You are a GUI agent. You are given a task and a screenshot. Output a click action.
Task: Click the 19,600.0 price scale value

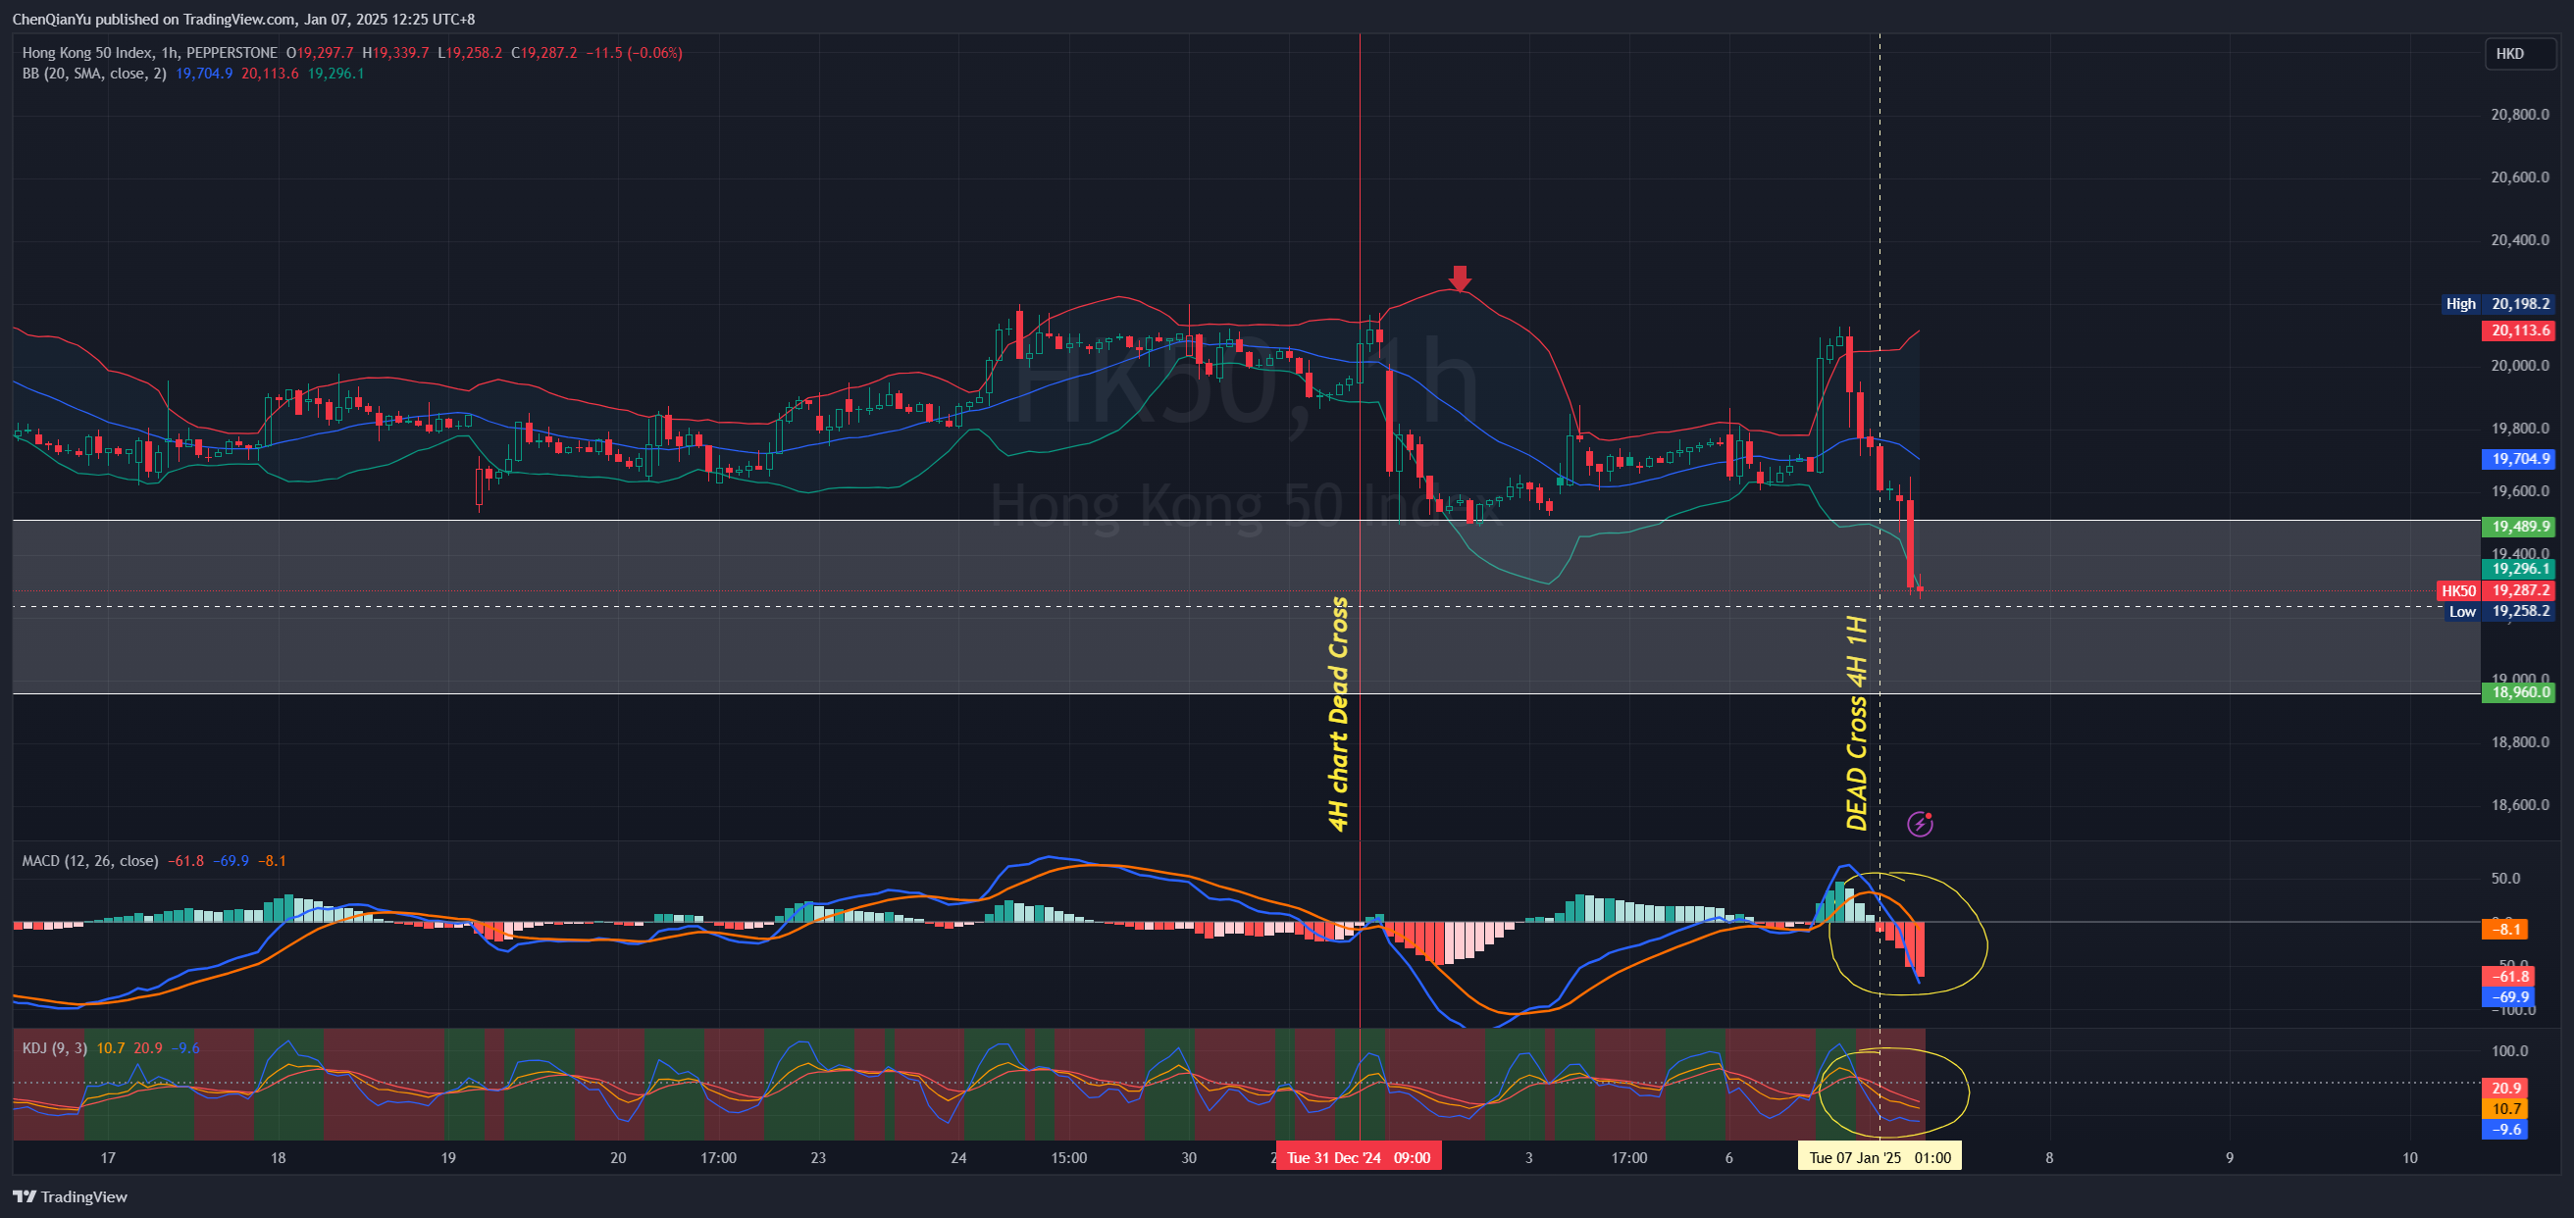(x=2520, y=491)
